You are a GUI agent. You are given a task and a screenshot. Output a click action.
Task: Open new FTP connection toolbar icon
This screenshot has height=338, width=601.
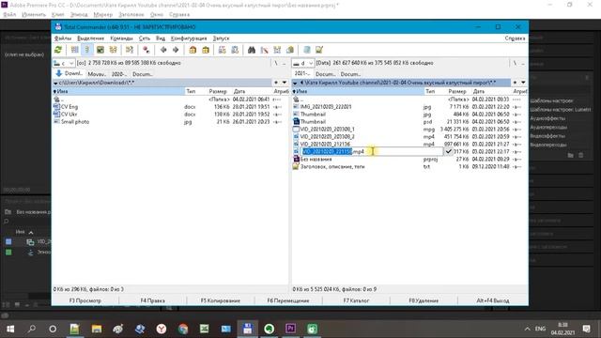coord(235,50)
